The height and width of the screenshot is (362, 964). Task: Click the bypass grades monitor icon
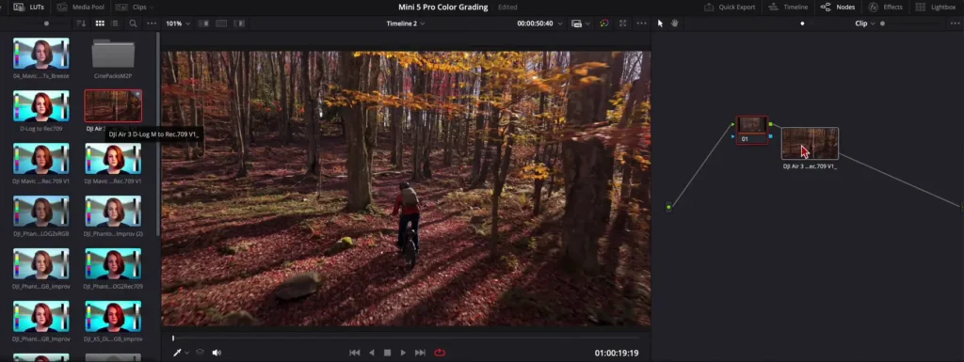pyautogui.click(x=577, y=24)
